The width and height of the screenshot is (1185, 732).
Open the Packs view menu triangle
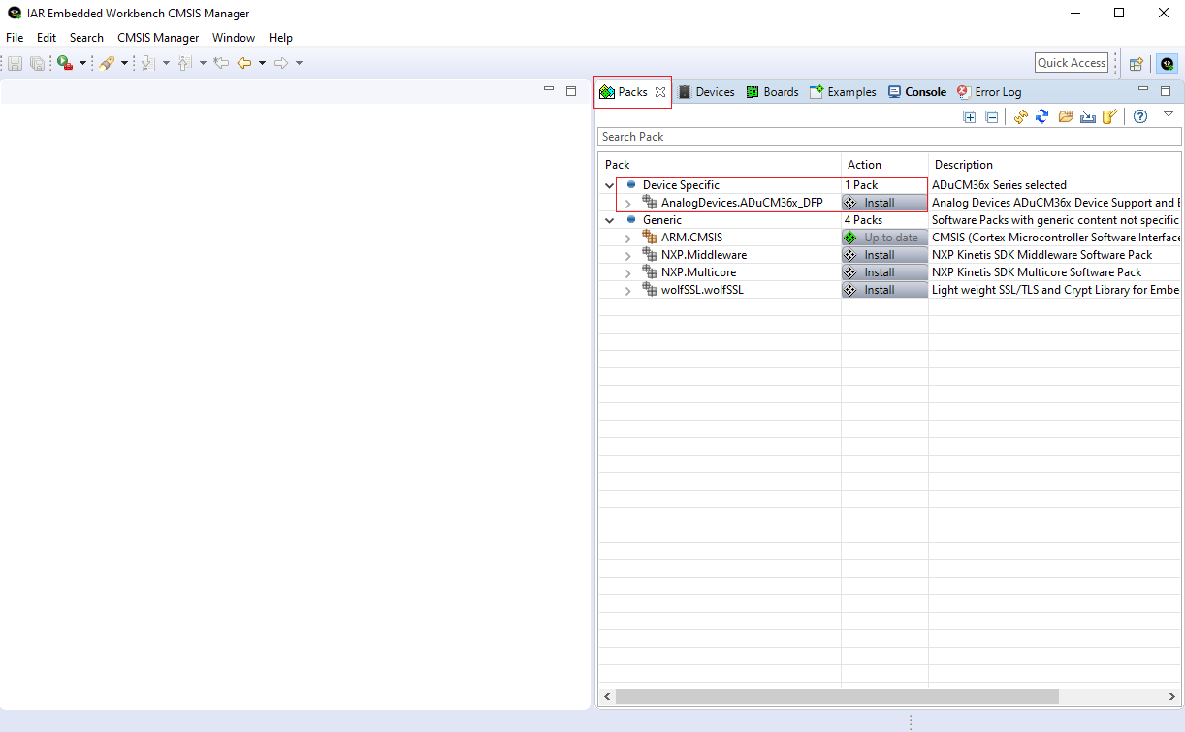[x=1169, y=114]
